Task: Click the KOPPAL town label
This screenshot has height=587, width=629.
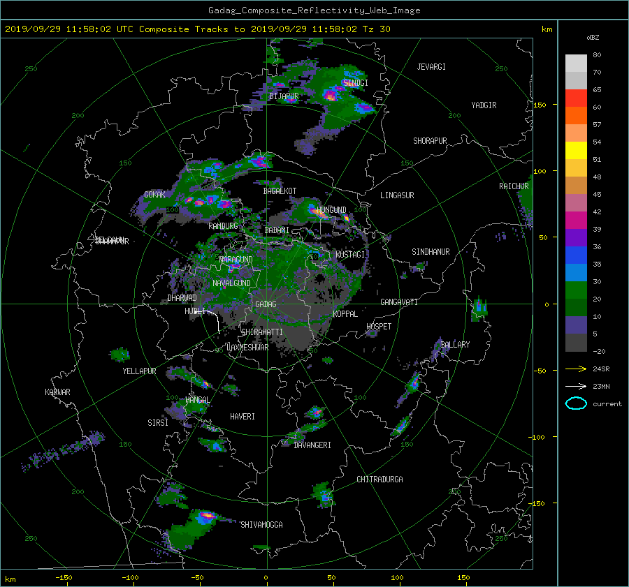Action: (345, 314)
